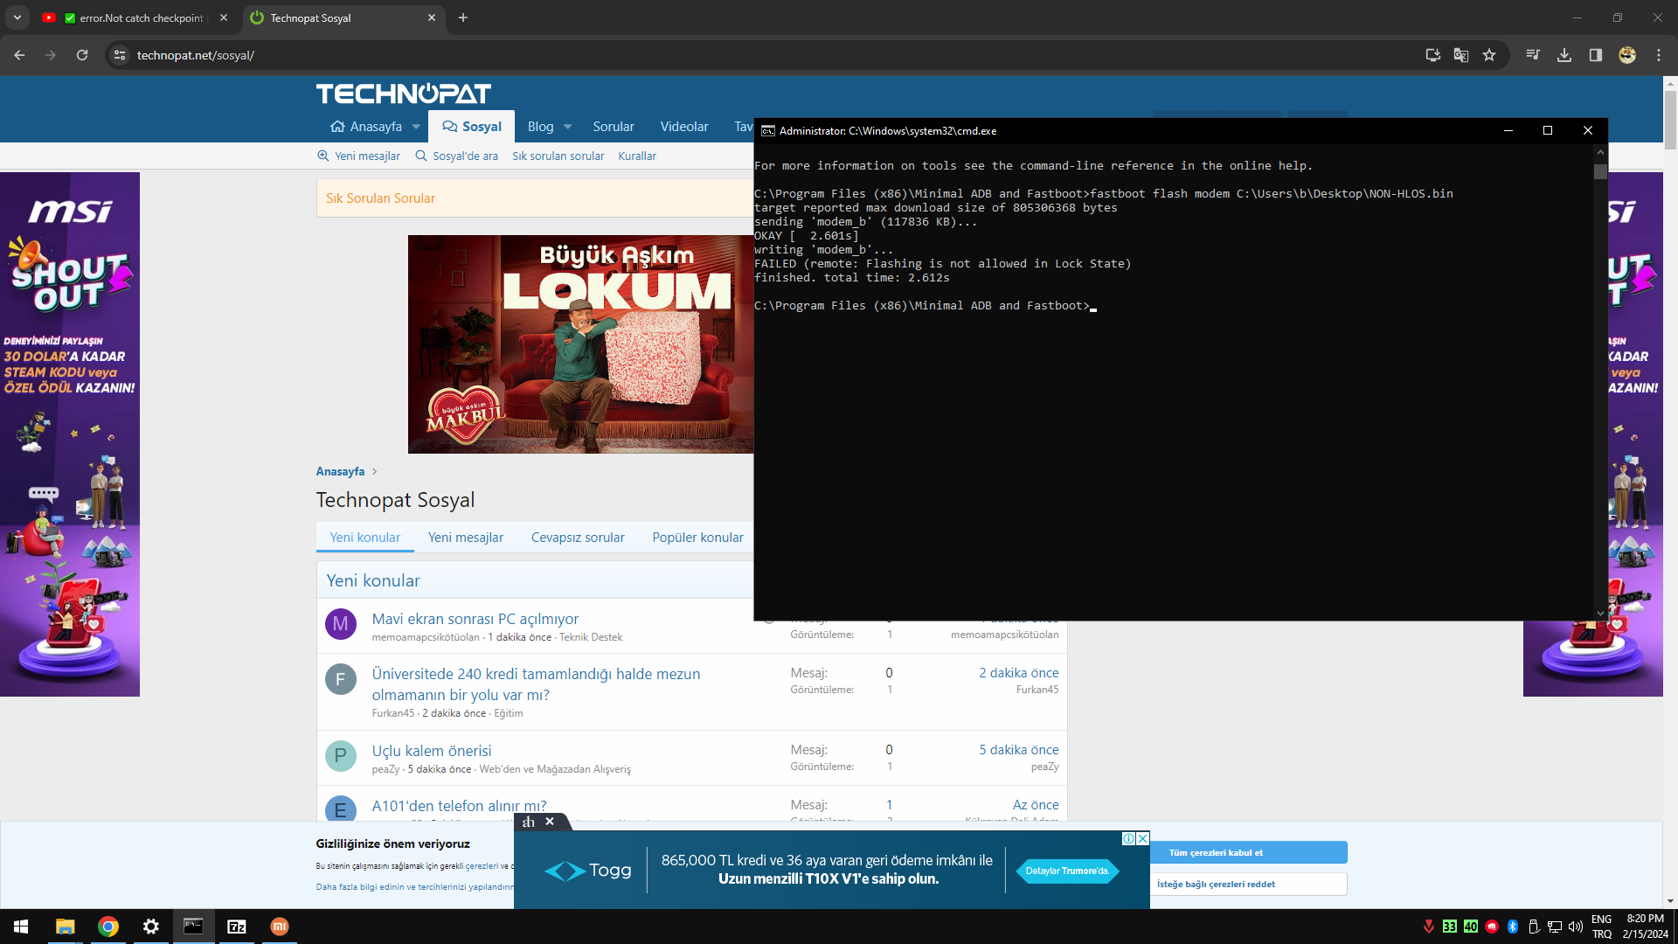Click the site information icon in address bar
Image resolution: width=1678 pixels, height=944 pixels.
[120, 55]
